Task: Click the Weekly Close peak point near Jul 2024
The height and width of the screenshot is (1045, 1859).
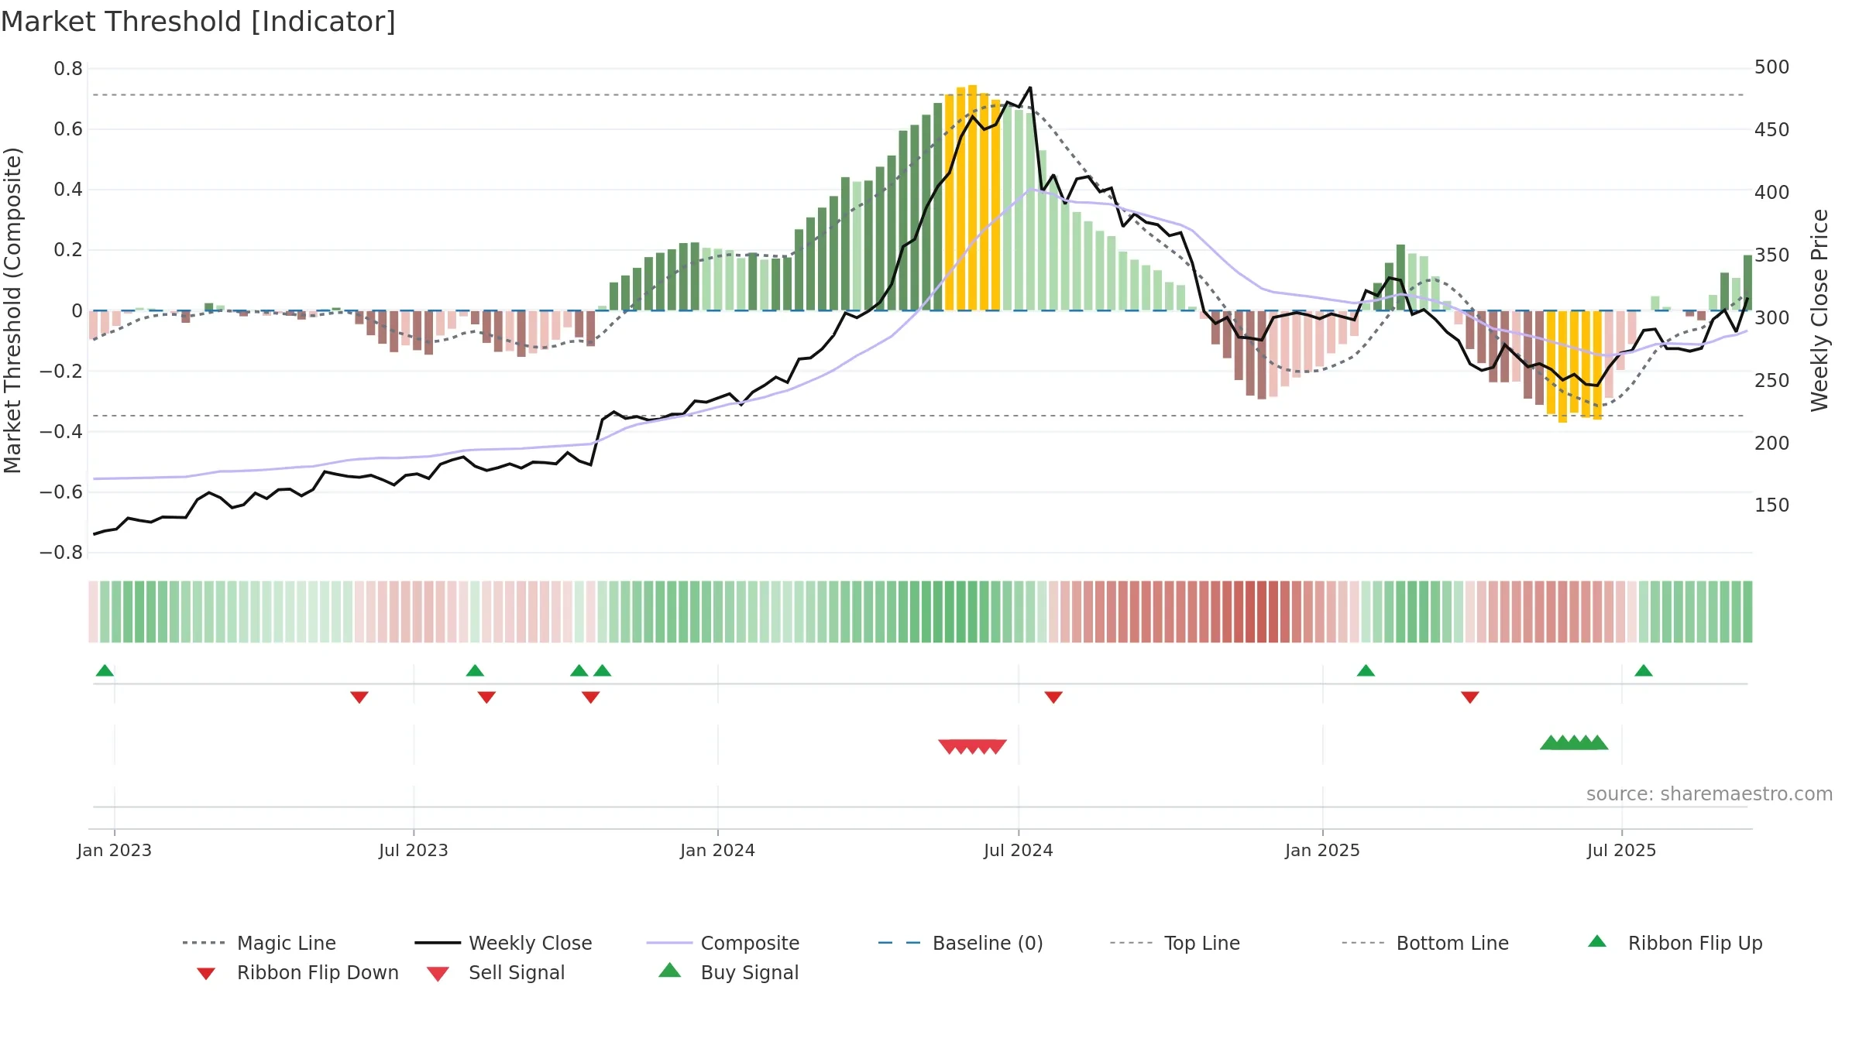Action: click(x=1030, y=87)
